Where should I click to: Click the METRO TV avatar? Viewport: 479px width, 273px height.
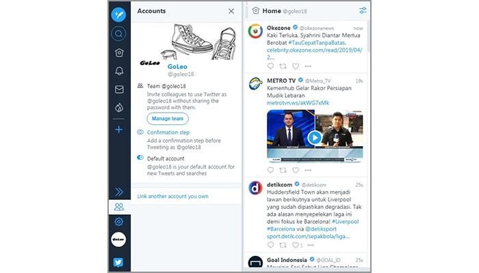tap(255, 84)
